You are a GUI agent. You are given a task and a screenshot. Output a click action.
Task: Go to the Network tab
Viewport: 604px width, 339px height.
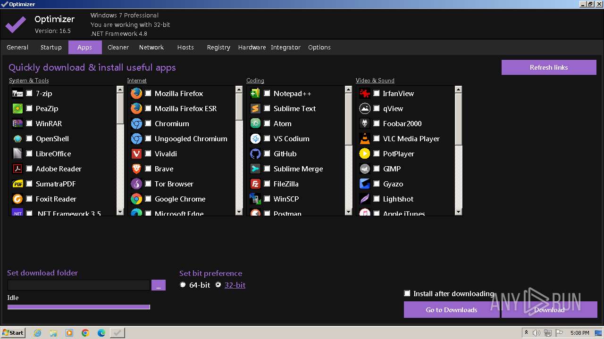(x=151, y=47)
